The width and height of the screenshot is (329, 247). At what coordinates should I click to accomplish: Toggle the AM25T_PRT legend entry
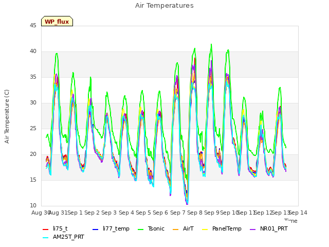tap(63, 237)
